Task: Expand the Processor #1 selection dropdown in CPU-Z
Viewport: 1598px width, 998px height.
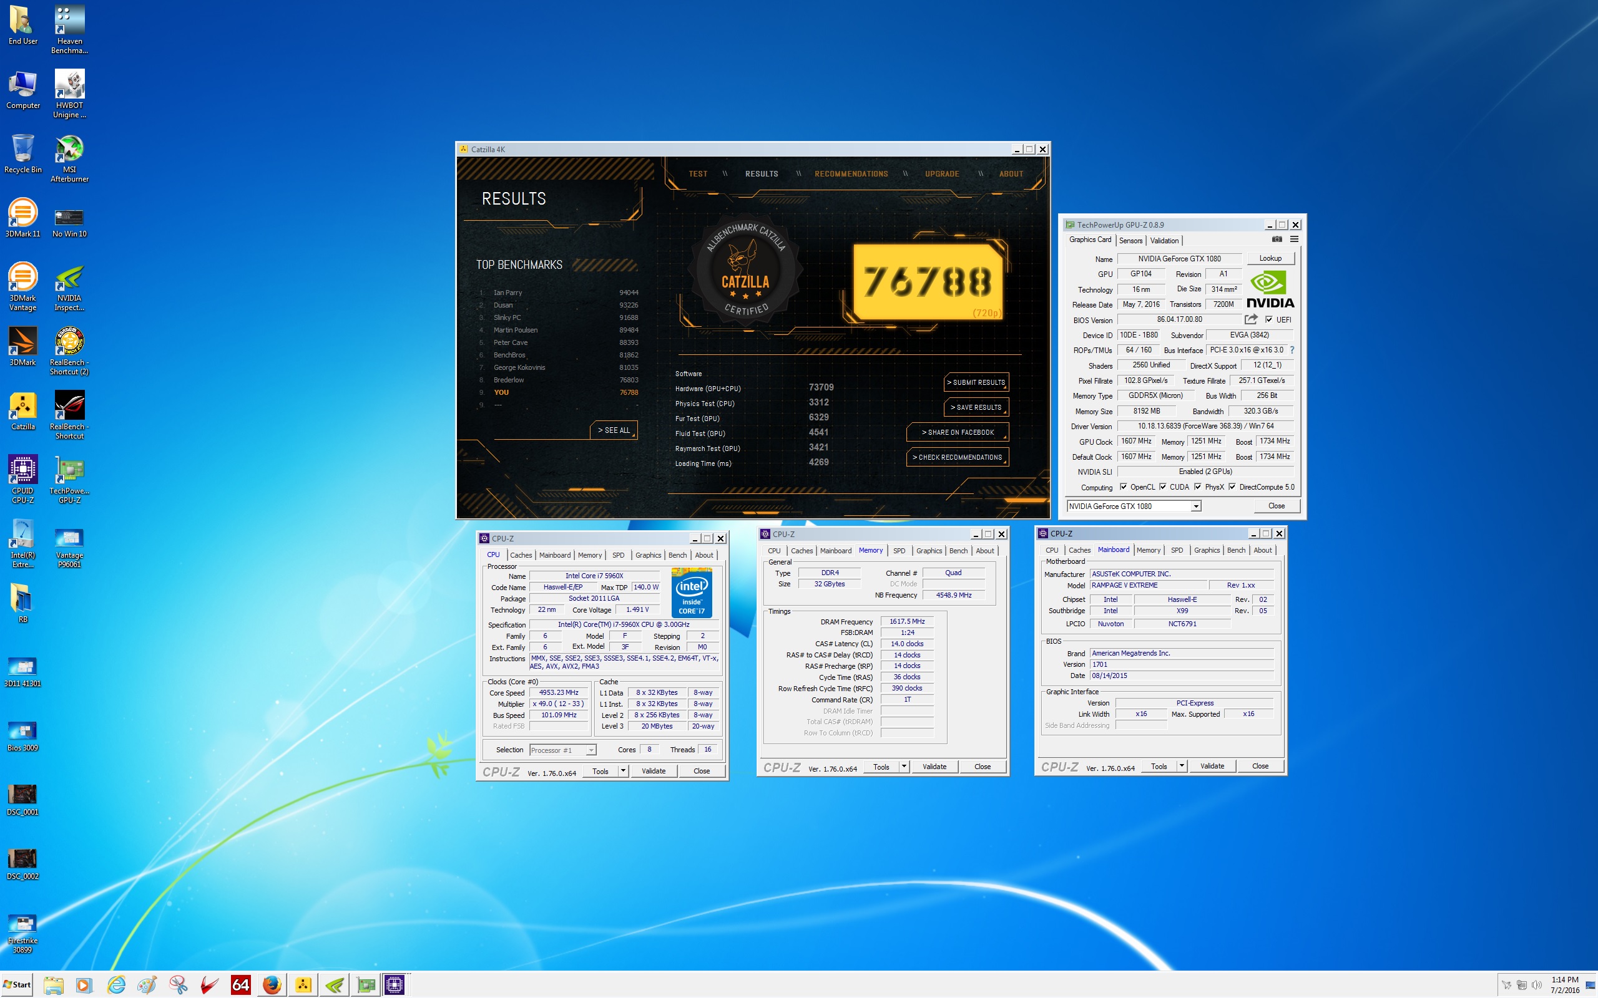Action: 591,750
